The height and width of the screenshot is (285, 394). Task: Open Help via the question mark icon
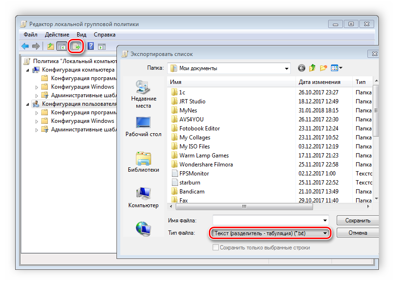91,46
